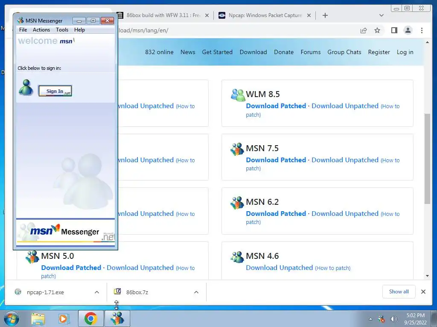The image size is (437, 327).
Task: Open the Group Chats link
Action: point(344,52)
